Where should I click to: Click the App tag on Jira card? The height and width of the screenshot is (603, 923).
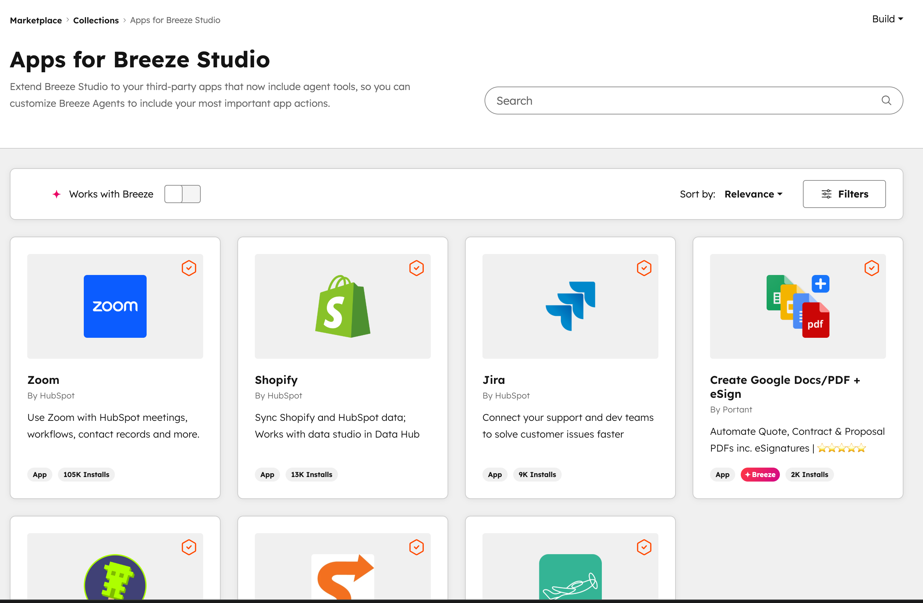[x=495, y=474]
